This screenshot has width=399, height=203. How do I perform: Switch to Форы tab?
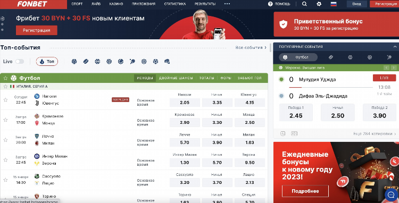[226, 78]
